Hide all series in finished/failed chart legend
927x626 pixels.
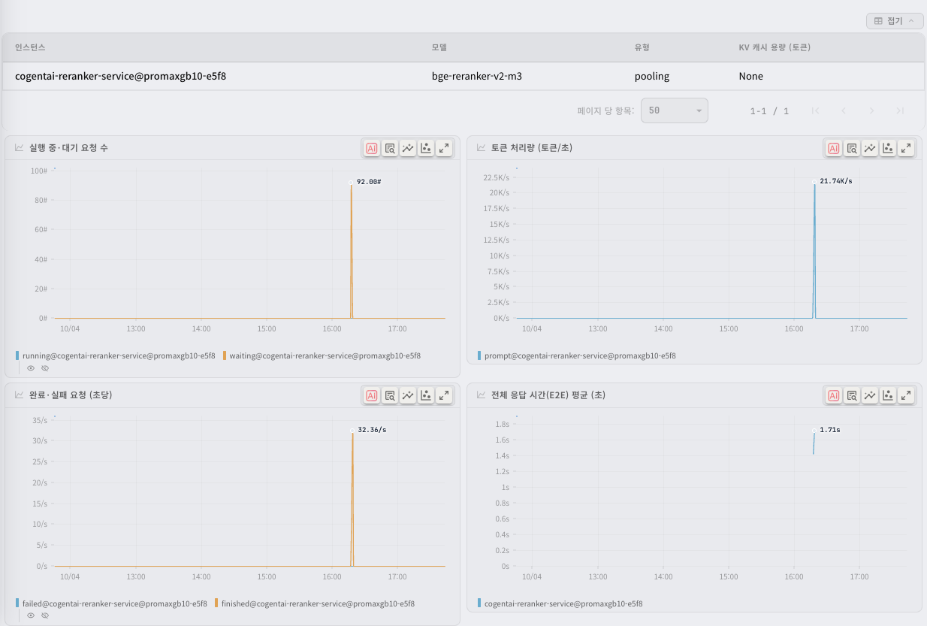(45, 615)
